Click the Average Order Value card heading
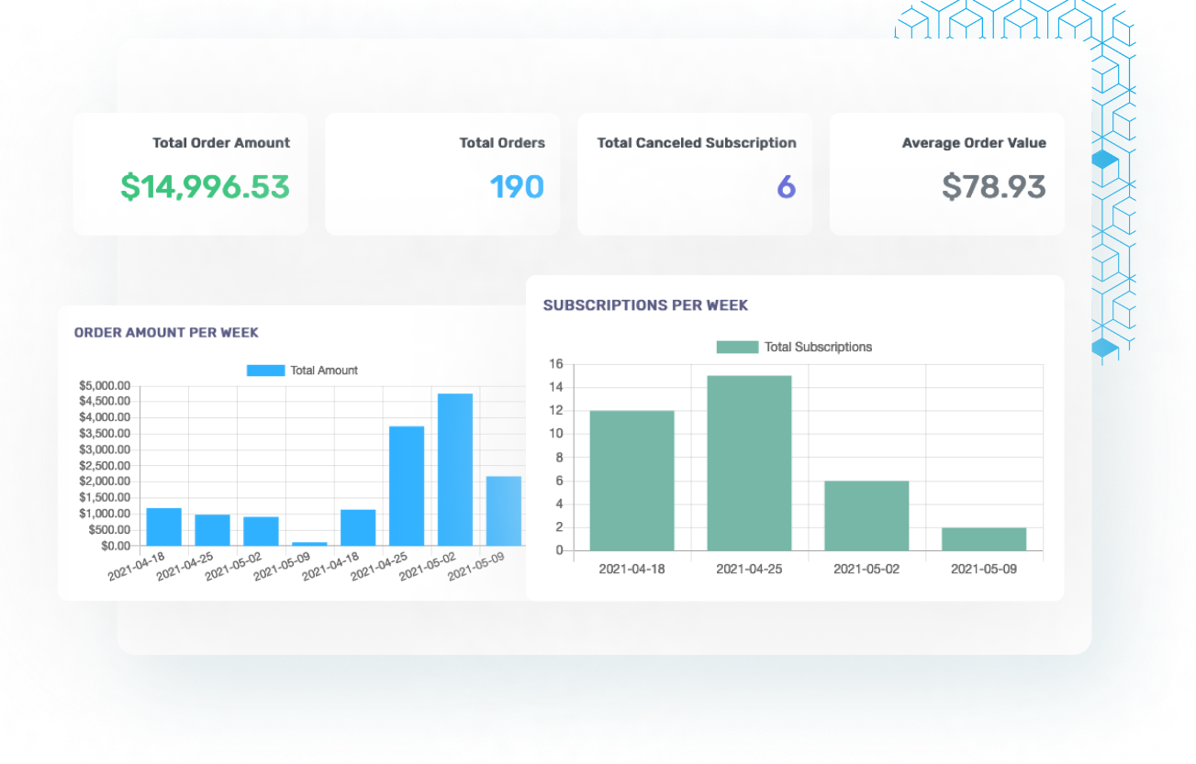Viewport: 1196px width, 764px height. tap(974, 143)
